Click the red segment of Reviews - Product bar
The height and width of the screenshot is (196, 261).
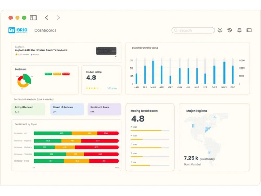tap(100, 141)
